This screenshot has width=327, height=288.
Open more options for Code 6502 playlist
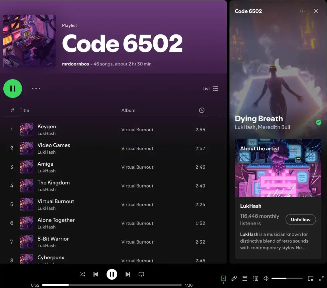pyautogui.click(x=36, y=89)
